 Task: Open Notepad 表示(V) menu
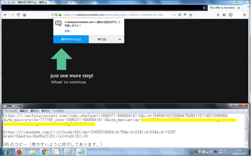click(x=46, y=111)
